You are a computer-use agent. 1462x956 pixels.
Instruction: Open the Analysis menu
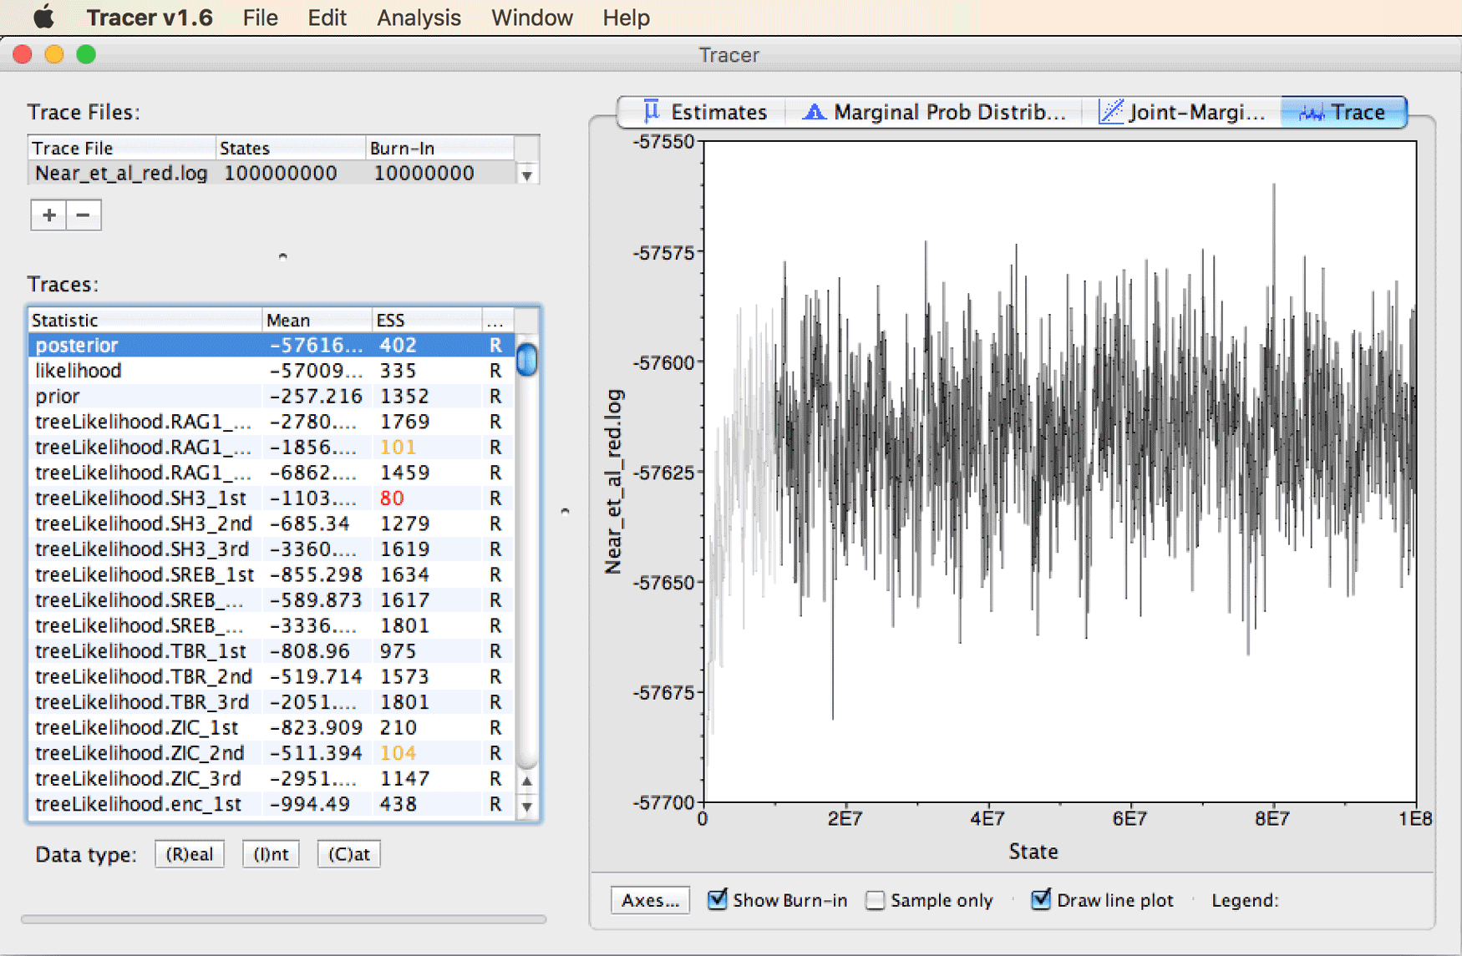(419, 18)
